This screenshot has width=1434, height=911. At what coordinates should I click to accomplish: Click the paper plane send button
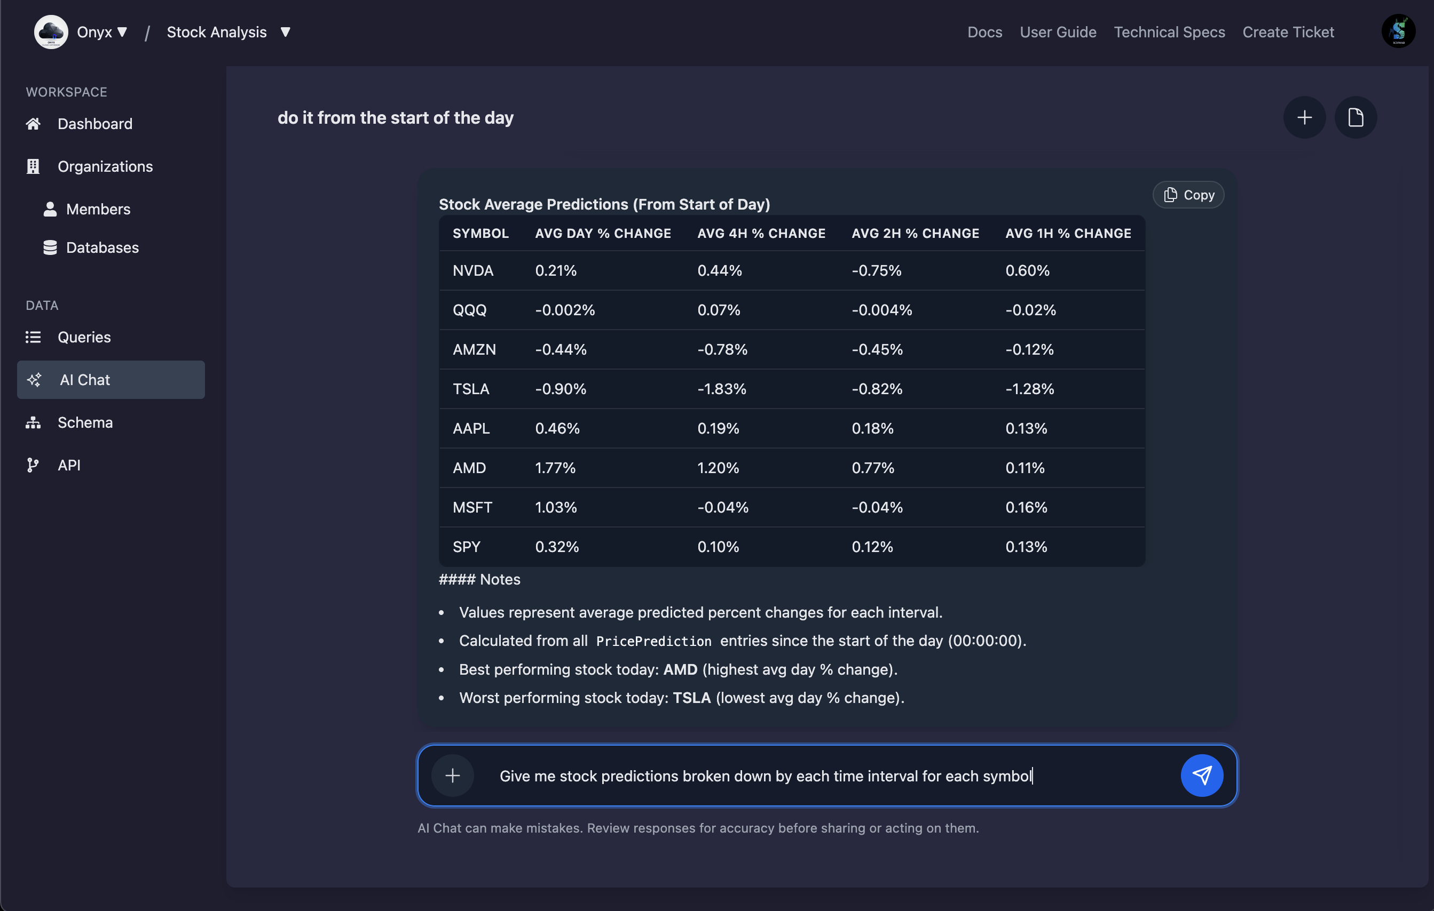coord(1201,776)
